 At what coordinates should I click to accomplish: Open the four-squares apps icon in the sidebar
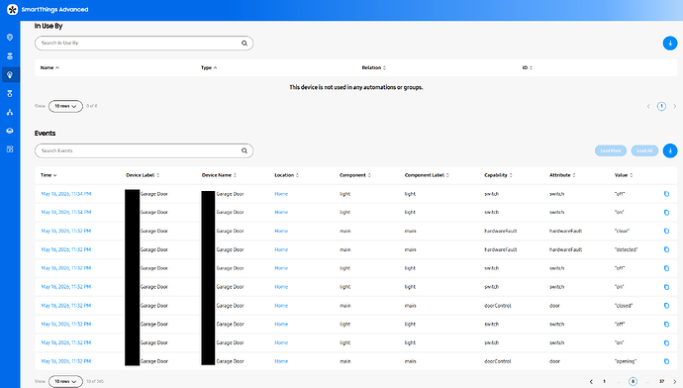[10, 149]
